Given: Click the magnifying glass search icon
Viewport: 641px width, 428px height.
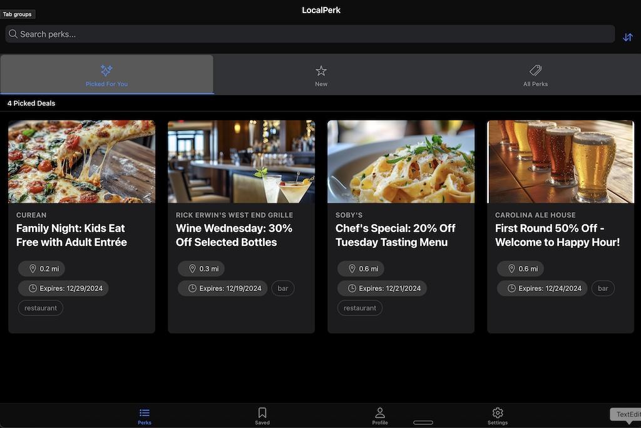Looking at the screenshot, I should pyautogui.click(x=13, y=34).
